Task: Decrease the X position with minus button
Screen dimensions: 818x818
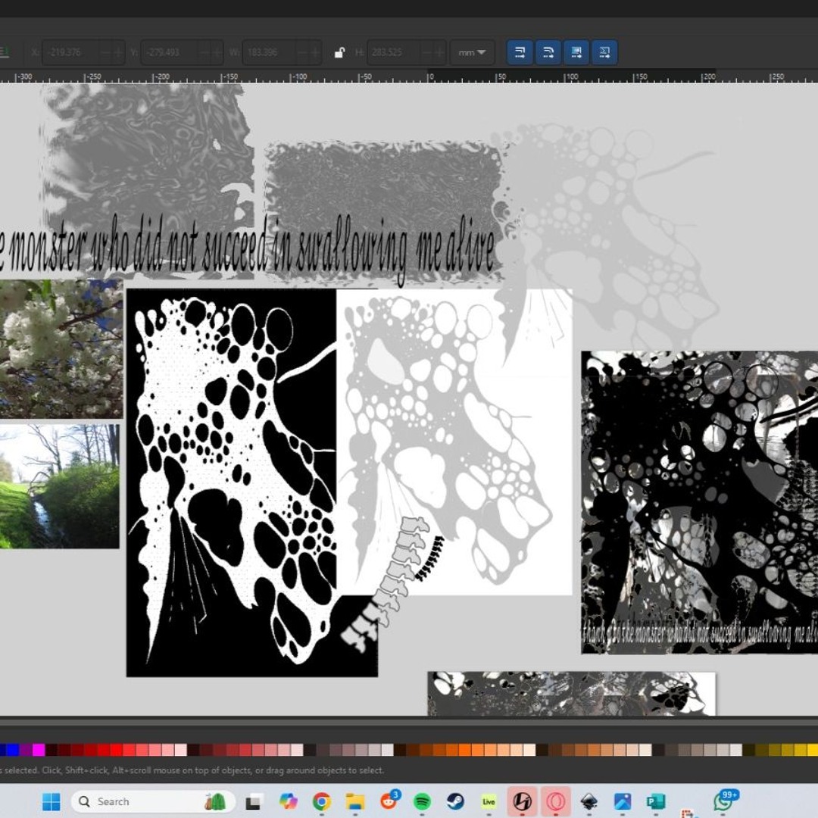Action: click(x=103, y=52)
